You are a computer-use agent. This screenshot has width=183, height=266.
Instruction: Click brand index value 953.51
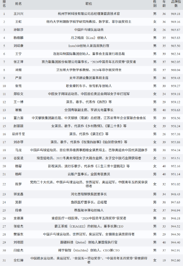176,158
